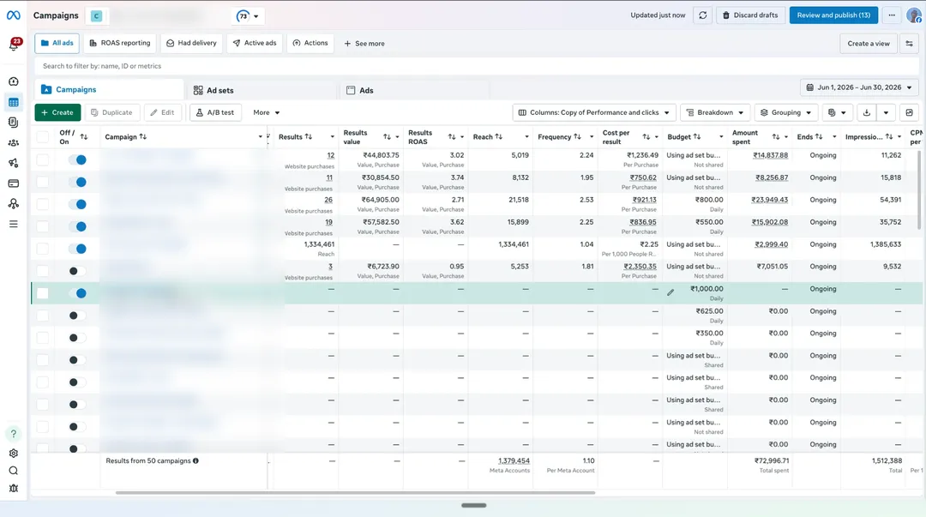Open the charts panel icon at toolbar end
Viewport: 926px width, 517px height.
(910, 113)
